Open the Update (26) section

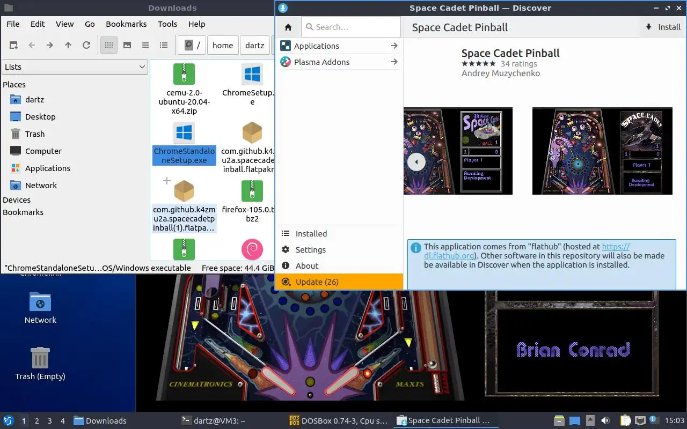tap(339, 282)
